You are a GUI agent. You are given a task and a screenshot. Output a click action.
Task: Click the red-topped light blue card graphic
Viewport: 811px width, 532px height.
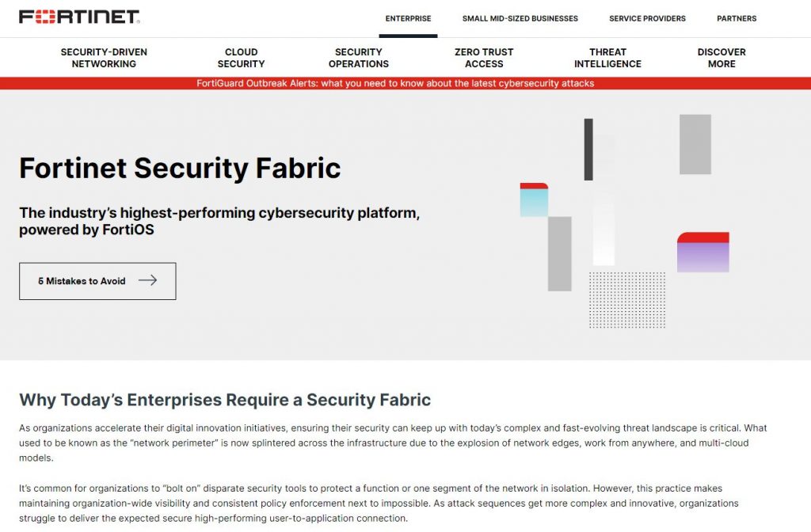[x=534, y=199]
